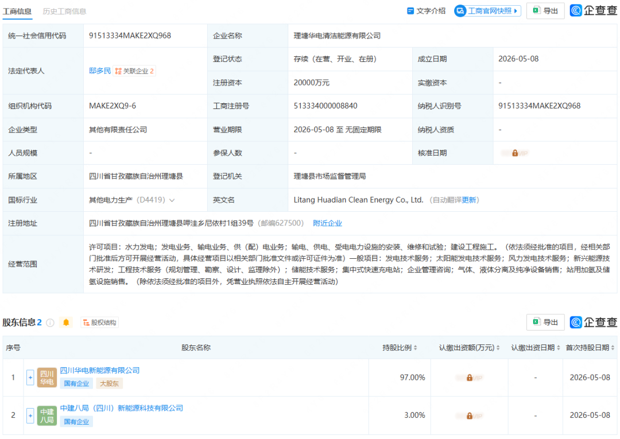
Task: Expand the 四川华电新能源有限公司 row
Action: pyautogui.click(x=30, y=378)
